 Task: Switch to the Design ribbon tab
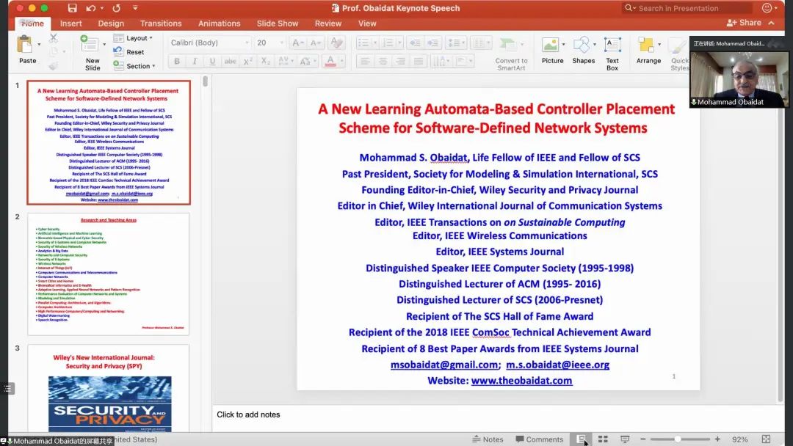(x=111, y=23)
